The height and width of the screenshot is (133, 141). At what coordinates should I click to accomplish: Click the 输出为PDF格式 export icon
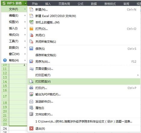tap(31, 94)
